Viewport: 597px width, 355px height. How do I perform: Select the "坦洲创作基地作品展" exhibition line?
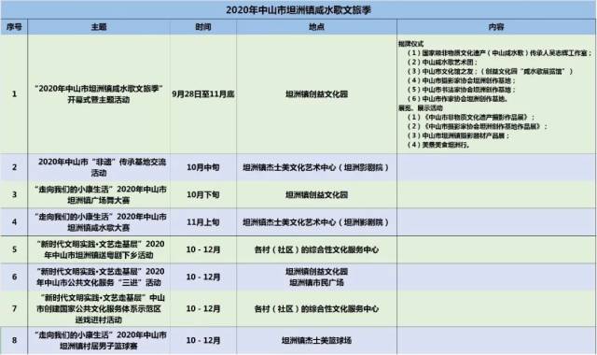point(478,126)
